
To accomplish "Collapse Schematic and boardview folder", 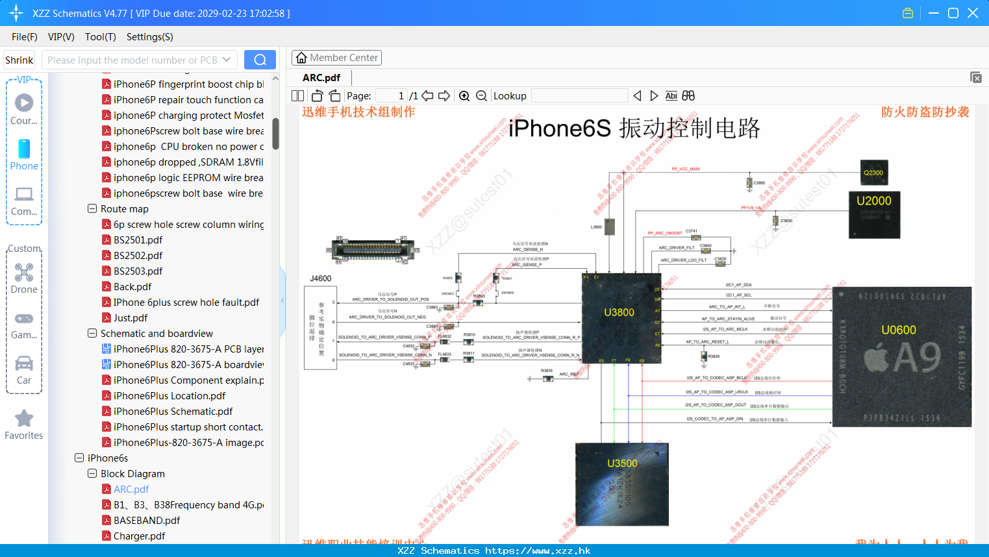I will coord(92,334).
